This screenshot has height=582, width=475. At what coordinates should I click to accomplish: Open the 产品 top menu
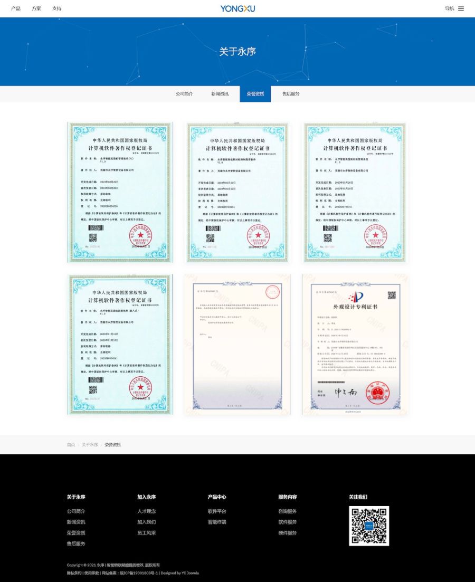click(16, 8)
